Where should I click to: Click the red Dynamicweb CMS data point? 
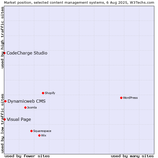[6, 101]
